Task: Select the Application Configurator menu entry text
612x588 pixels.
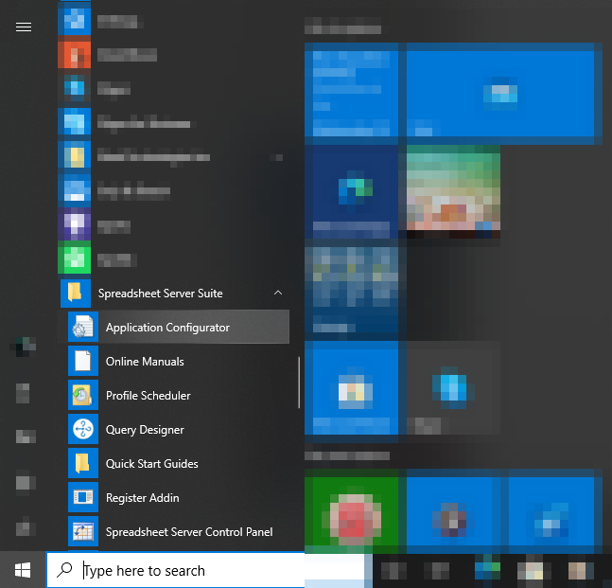Action: pyautogui.click(x=167, y=328)
